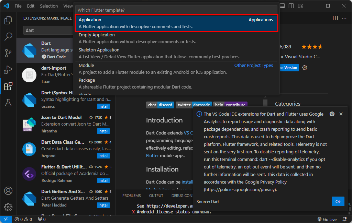Confirm the analytics notice with Ok
The height and width of the screenshot is (223, 352).
[338, 201]
